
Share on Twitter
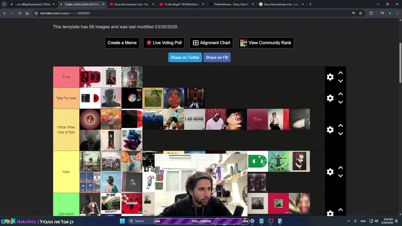point(185,57)
